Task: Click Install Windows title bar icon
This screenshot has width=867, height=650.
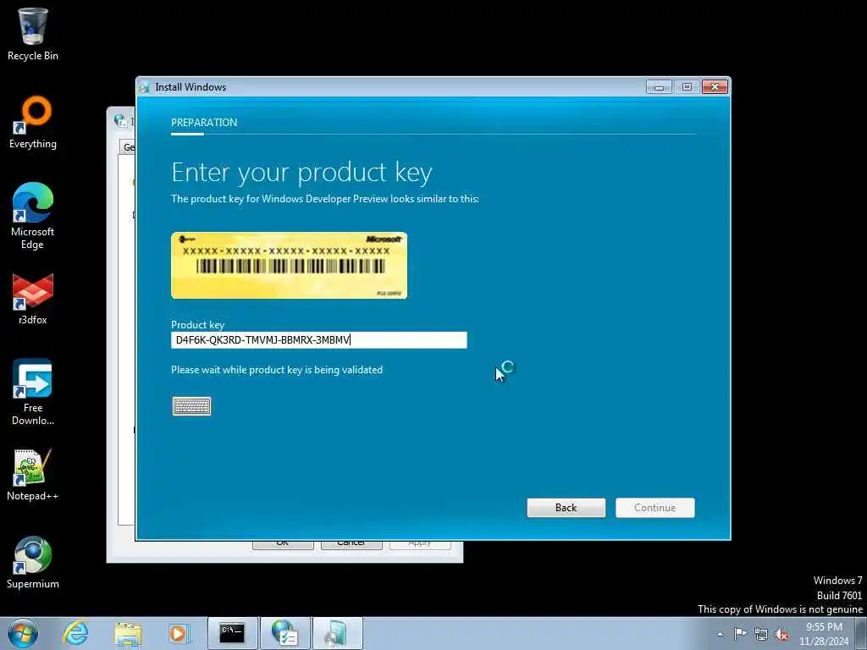Action: point(145,87)
